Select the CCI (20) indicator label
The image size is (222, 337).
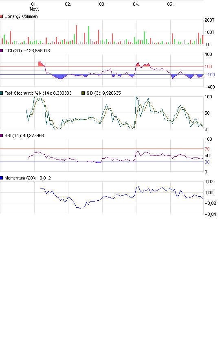click(27, 51)
